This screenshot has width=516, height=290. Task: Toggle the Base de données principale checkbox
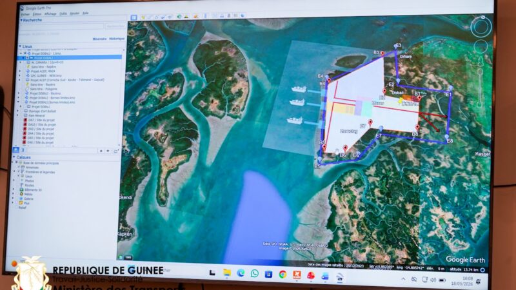(17, 162)
